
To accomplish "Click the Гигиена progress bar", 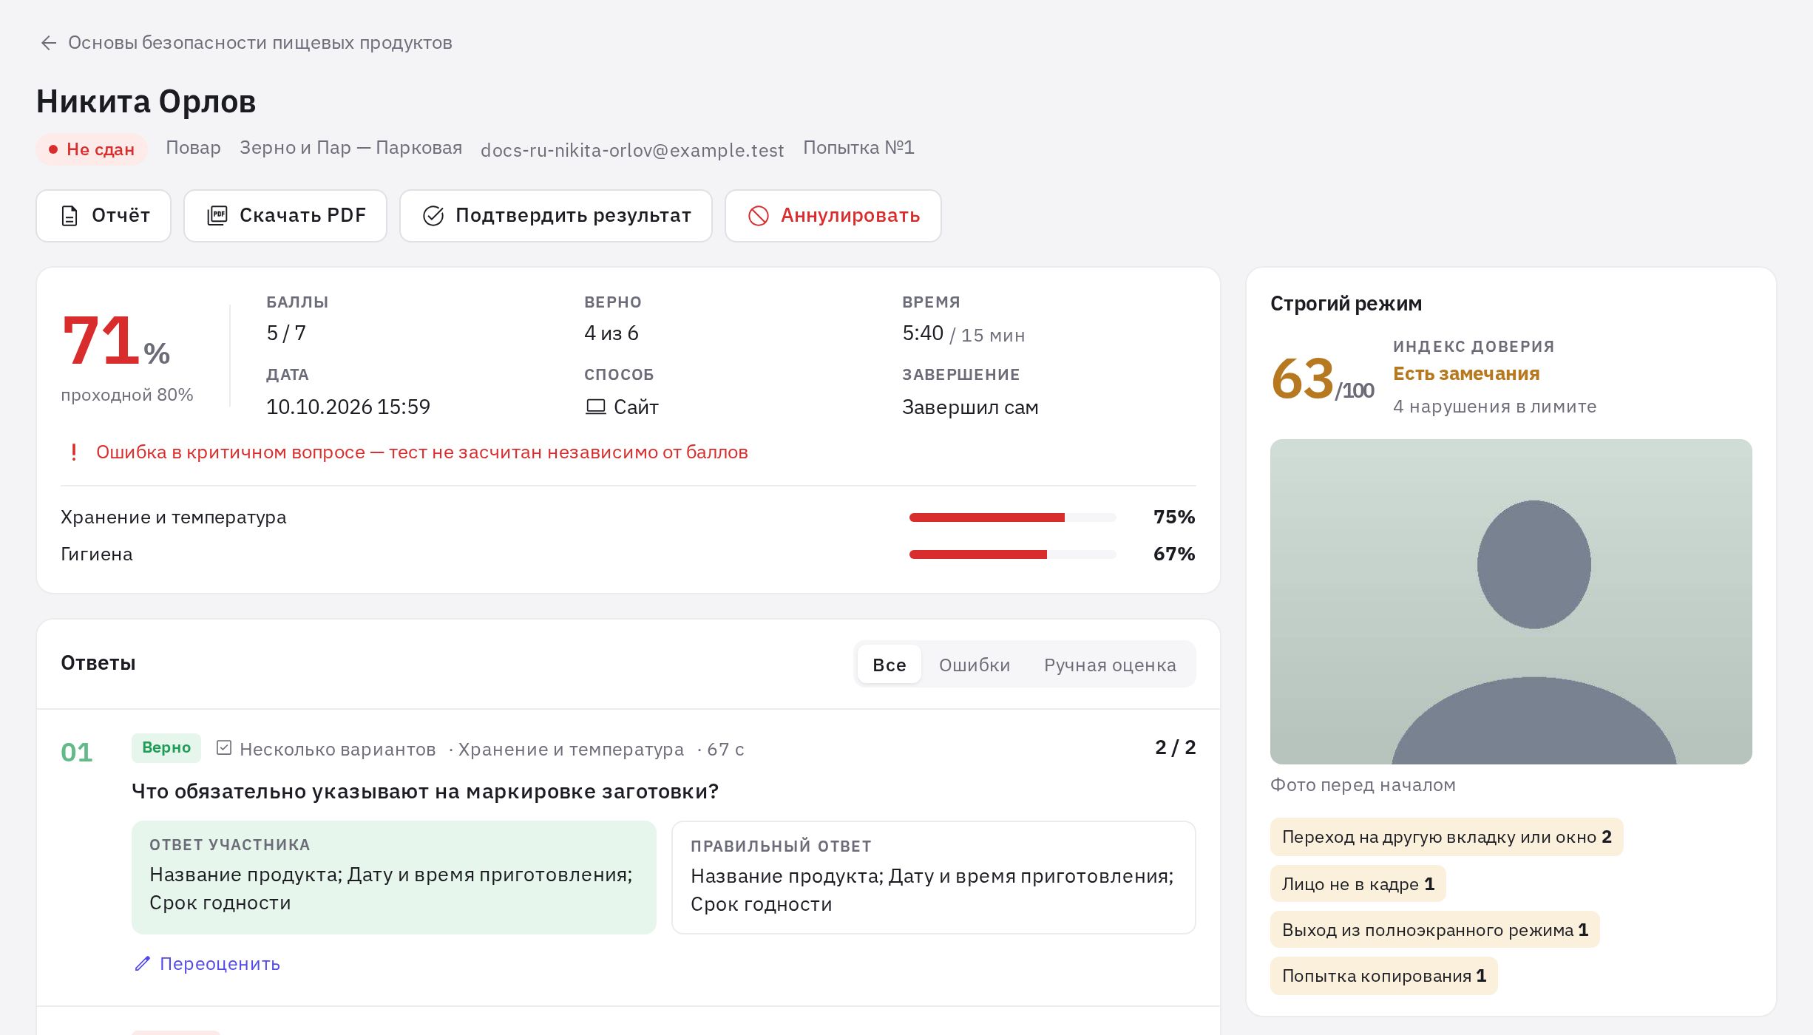I will pyautogui.click(x=1013, y=554).
